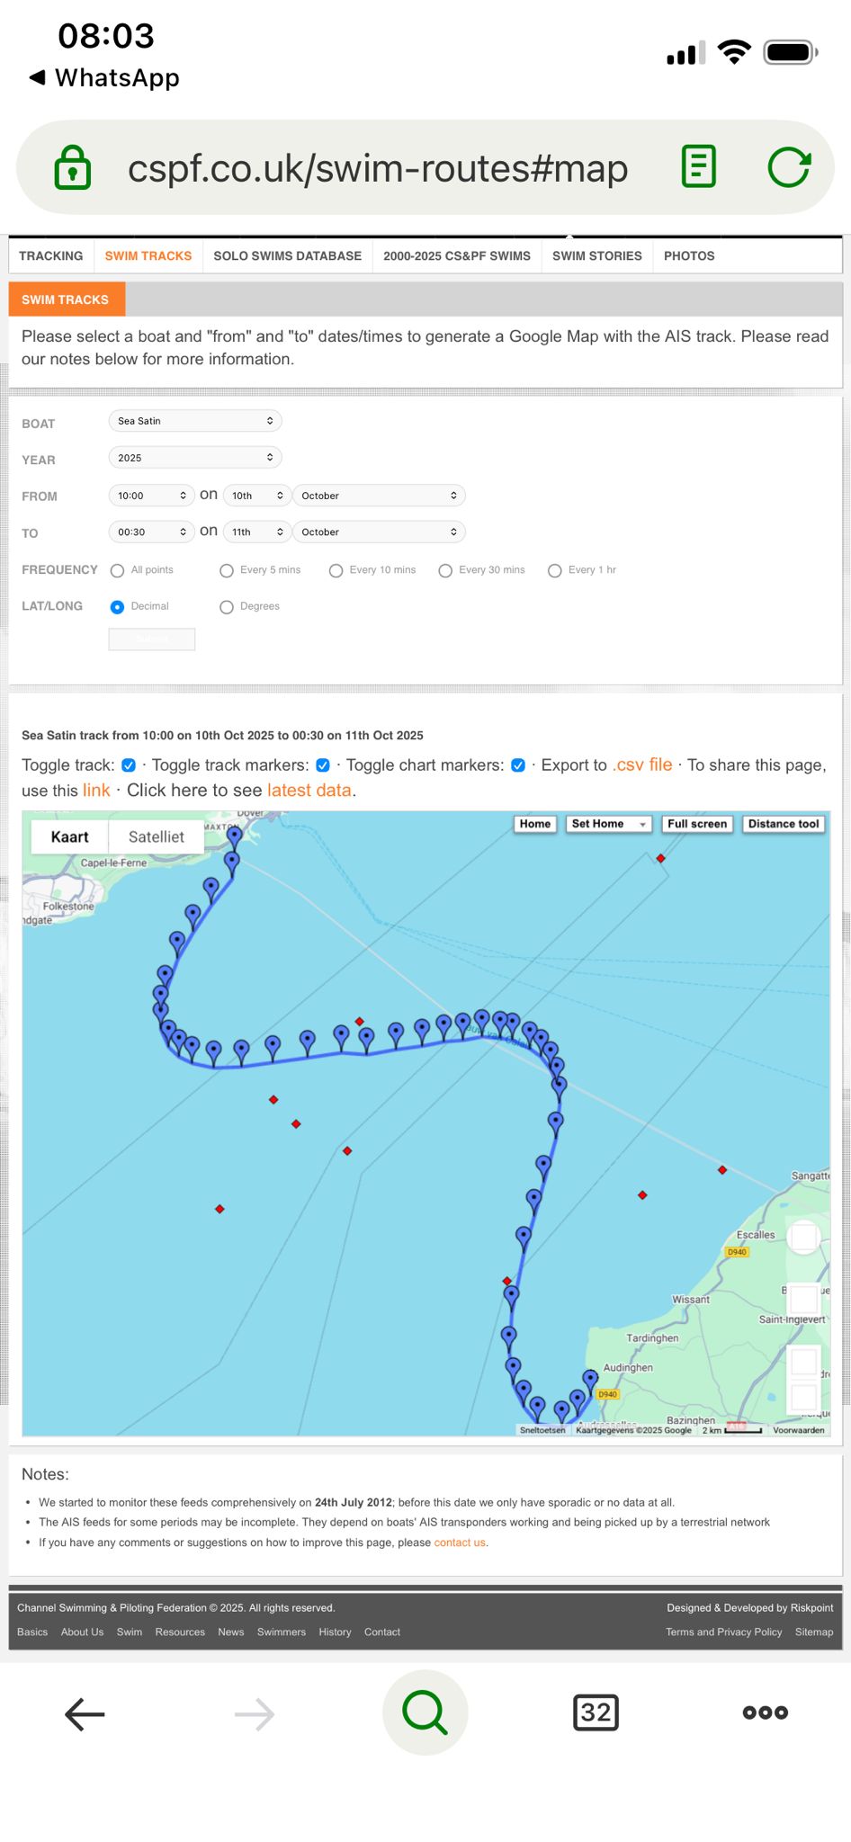
Task: Uncheck the Toggle chart markers checkbox
Action: point(518,765)
